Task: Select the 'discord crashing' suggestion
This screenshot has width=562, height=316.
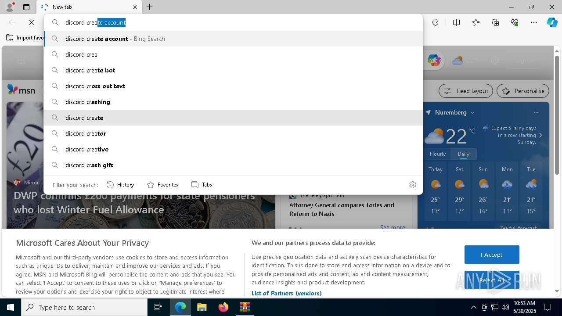Action: [x=233, y=102]
